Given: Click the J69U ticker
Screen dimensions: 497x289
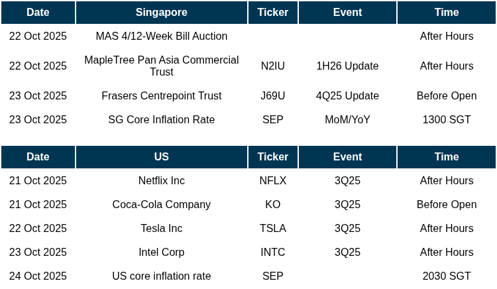Looking at the screenshot, I should (x=272, y=96).
